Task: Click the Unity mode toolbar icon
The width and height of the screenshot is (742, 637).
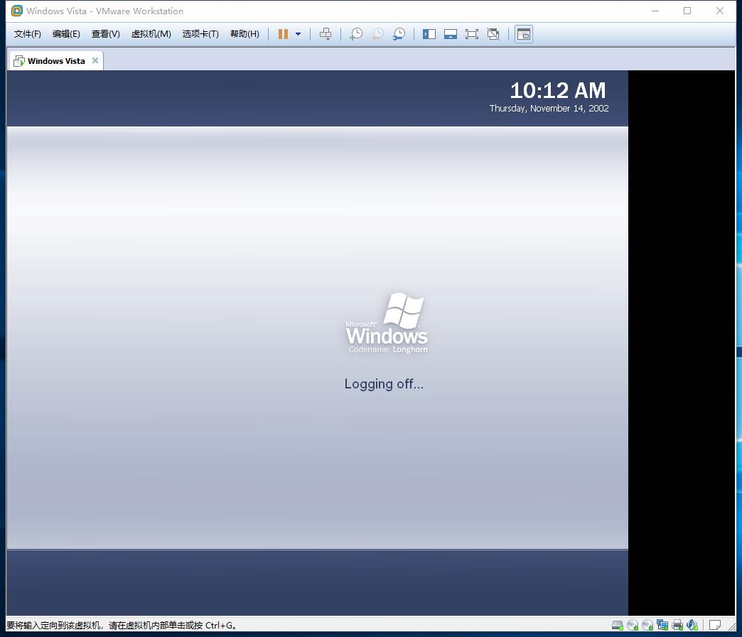Action: 493,34
